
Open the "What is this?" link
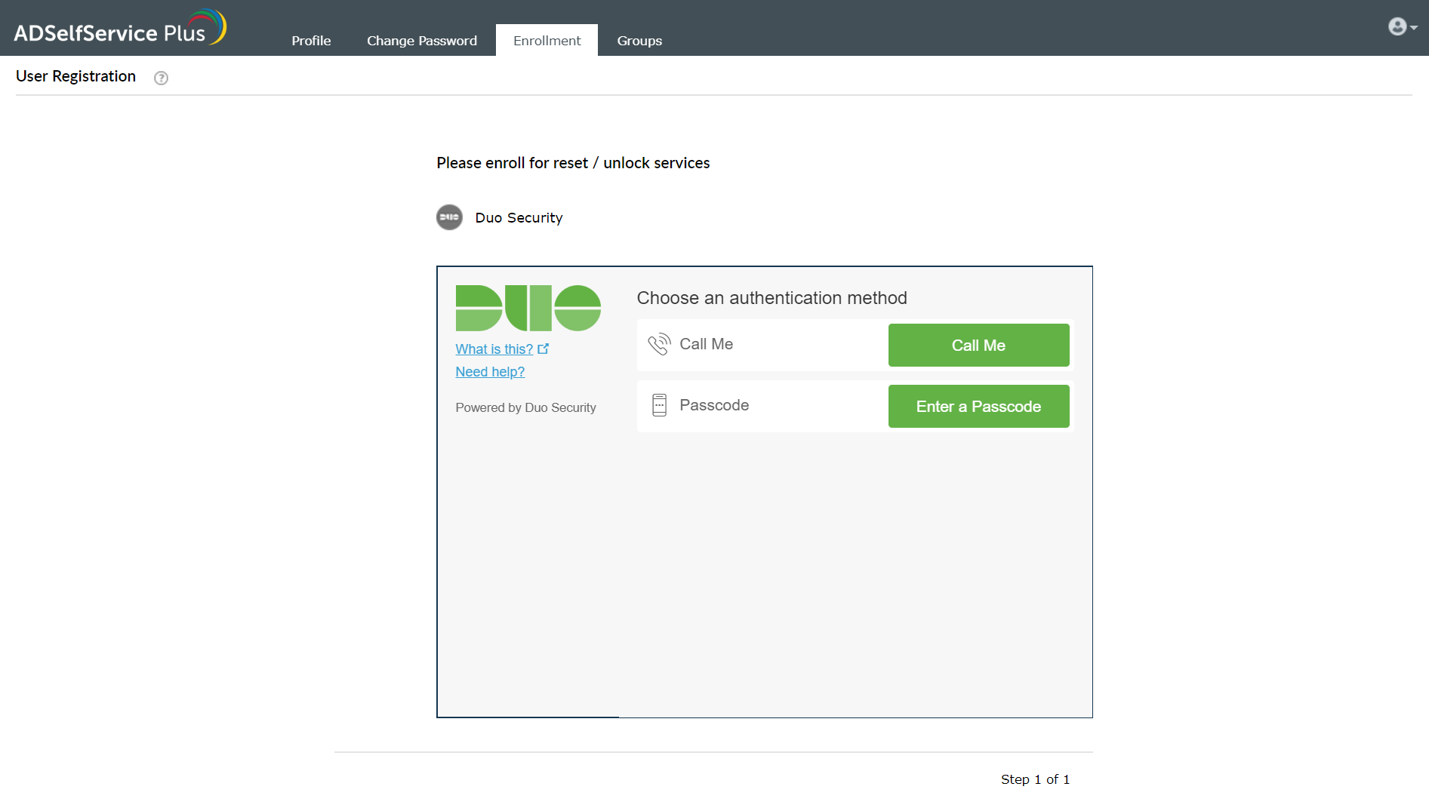pyautogui.click(x=494, y=349)
